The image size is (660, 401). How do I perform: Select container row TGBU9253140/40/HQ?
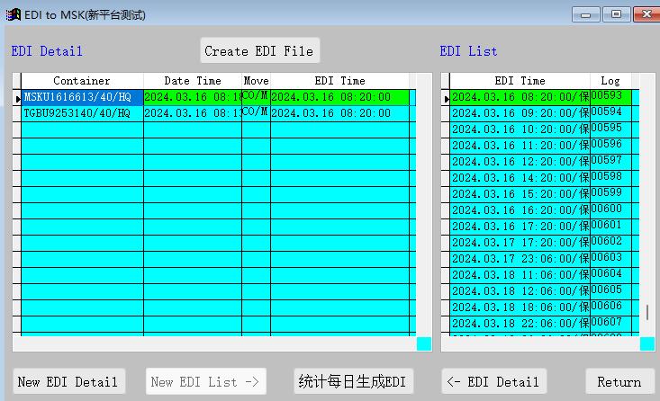(82, 113)
